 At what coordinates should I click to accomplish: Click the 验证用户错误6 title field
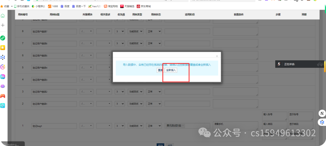[54, 44]
